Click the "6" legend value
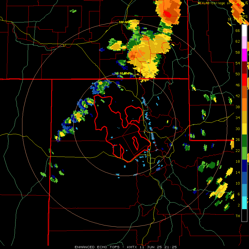Viewport: 249px width, 249px height. 238,194
